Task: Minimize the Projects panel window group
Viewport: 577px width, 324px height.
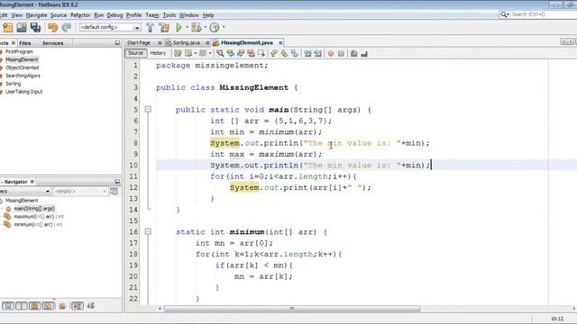Action: [117, 43]
